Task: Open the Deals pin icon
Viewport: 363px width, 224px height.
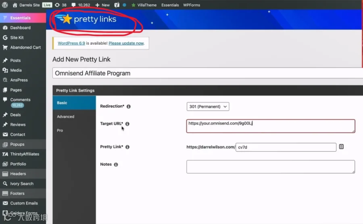Action: 5,115
